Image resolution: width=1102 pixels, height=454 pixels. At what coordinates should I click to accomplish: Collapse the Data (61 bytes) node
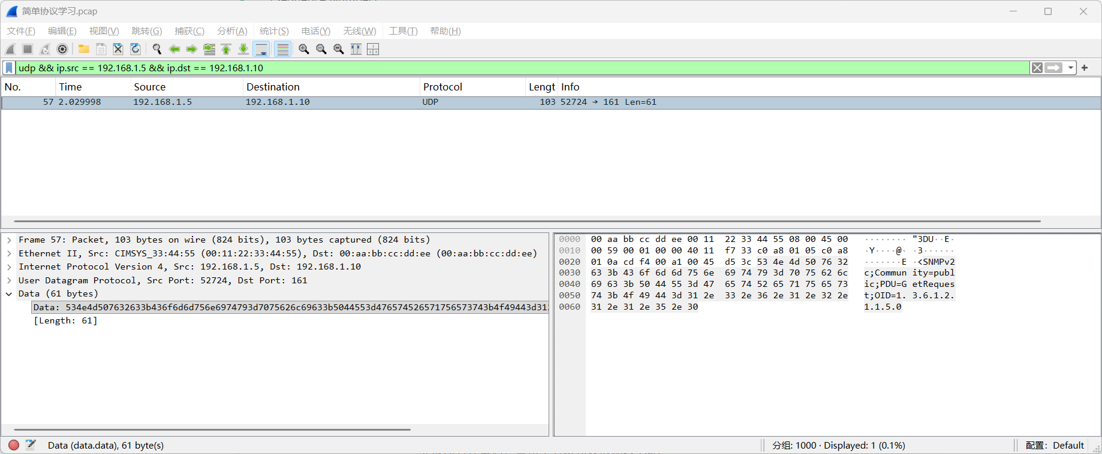[9, 293]
